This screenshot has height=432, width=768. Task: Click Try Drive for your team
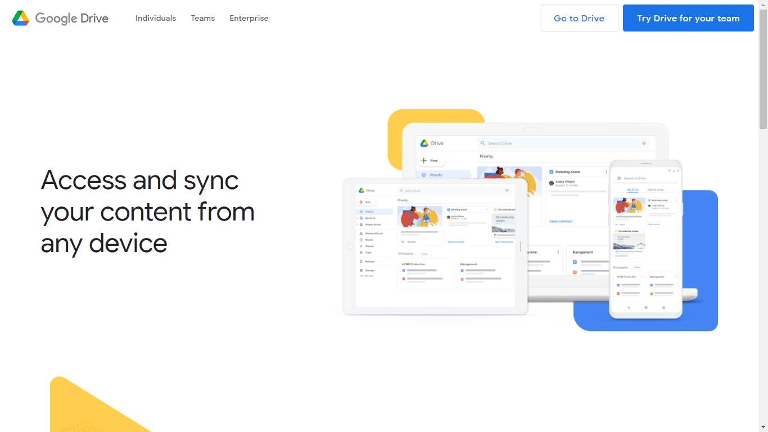coord(688,18)
